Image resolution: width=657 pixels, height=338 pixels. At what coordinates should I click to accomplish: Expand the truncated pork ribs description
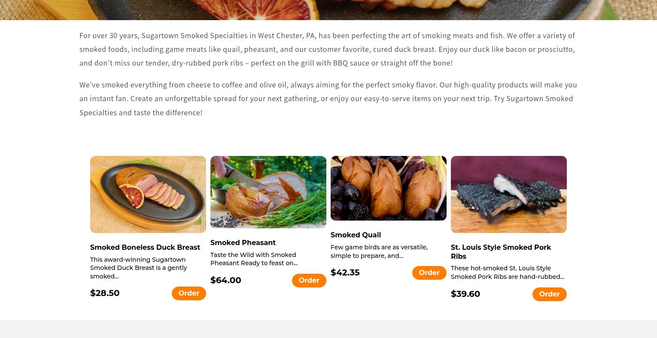[x=508, y=272]
